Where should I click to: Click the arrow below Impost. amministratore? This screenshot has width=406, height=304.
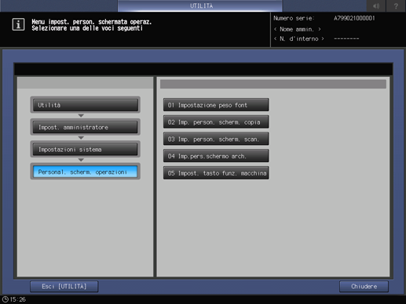pos(81,138)
